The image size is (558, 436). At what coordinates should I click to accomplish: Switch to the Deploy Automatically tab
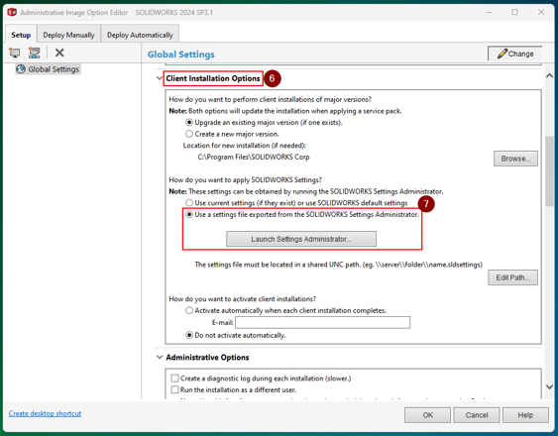[140, 35]
